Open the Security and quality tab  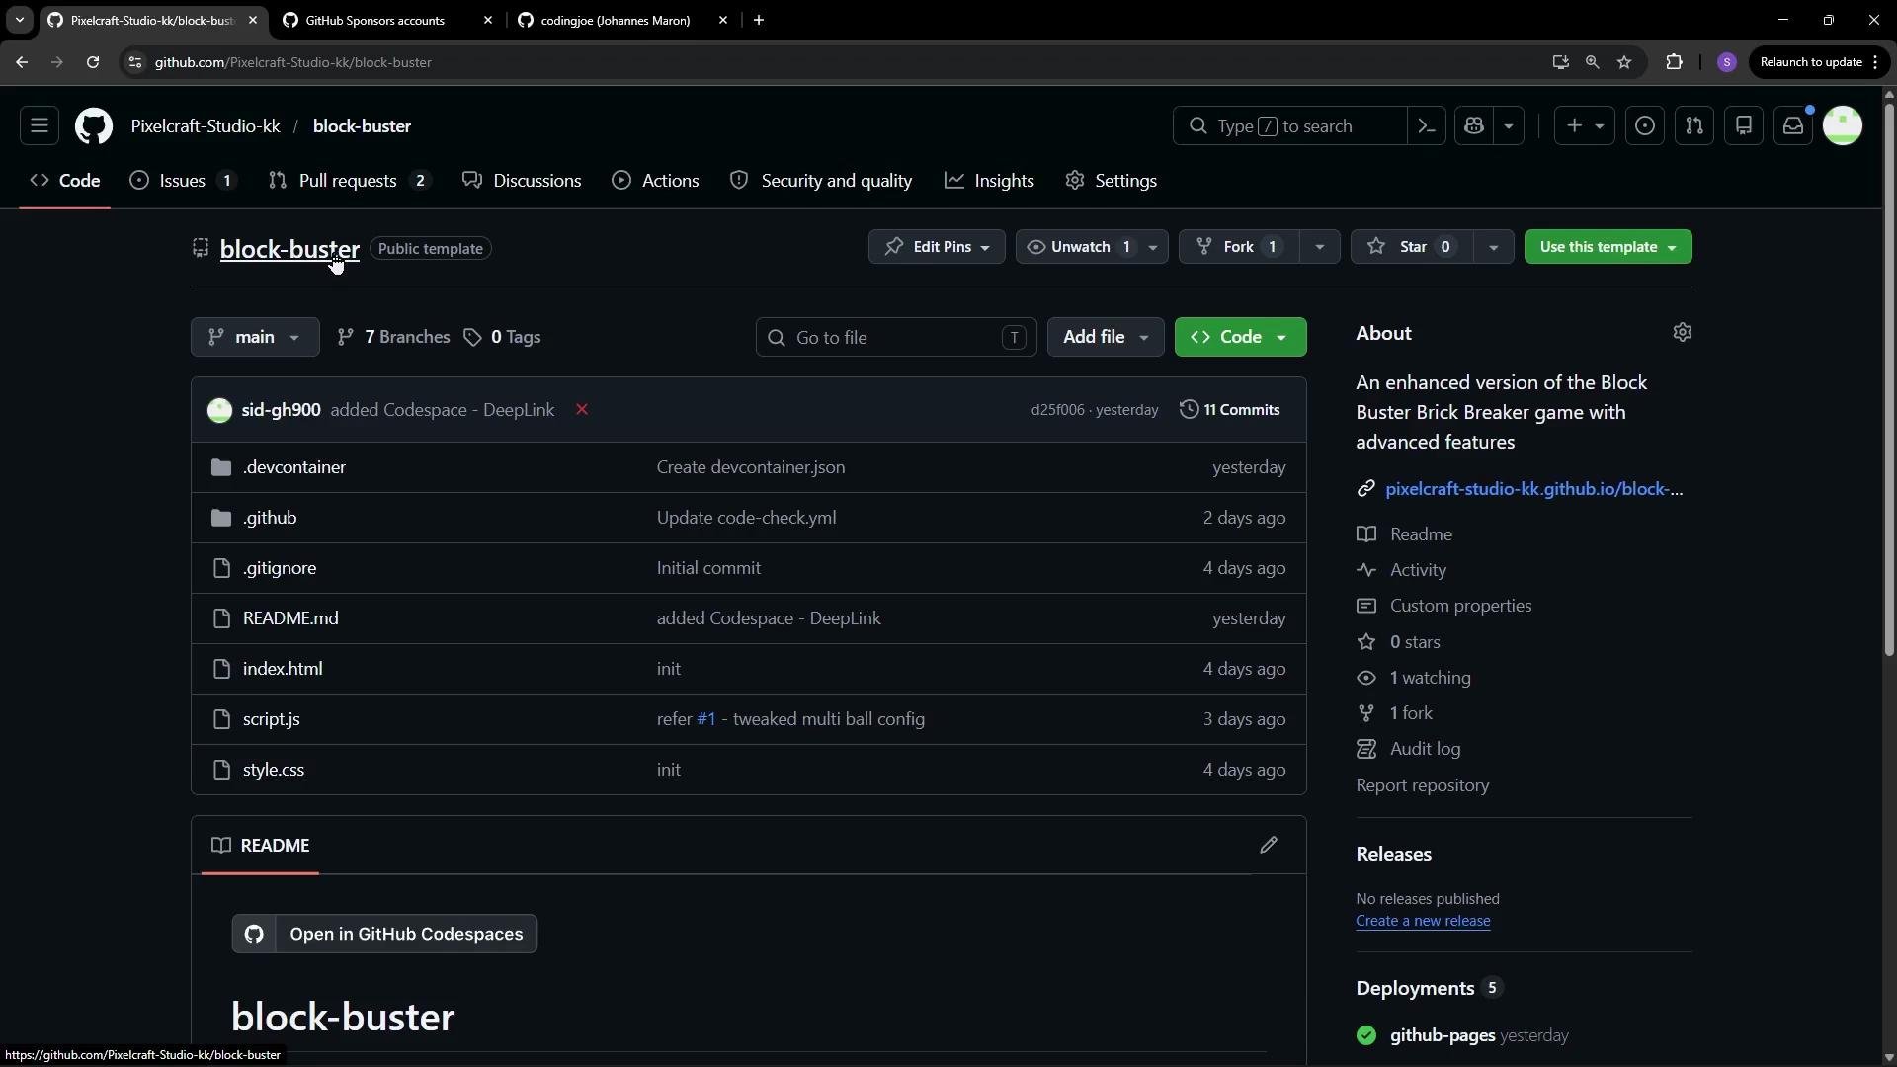pos(821,181)
